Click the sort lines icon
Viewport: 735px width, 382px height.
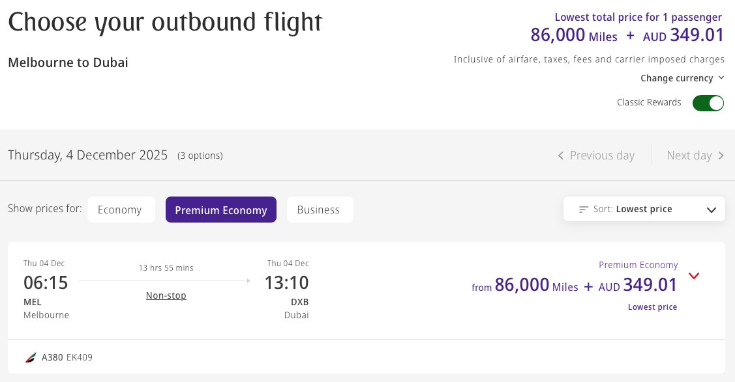[584, 210]
